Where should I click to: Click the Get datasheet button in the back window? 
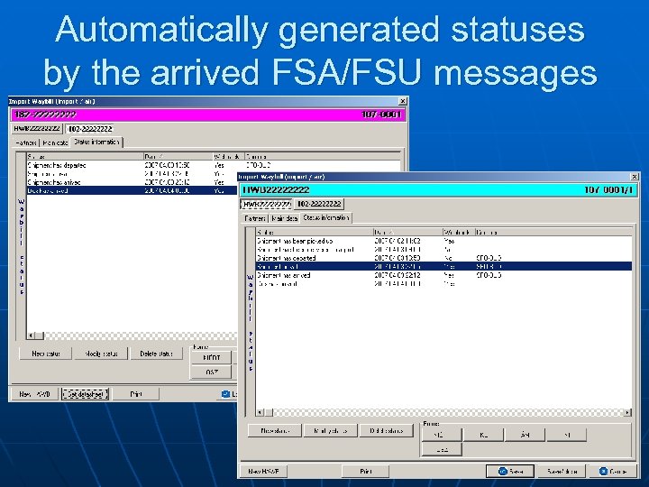[x=85, y=394]
